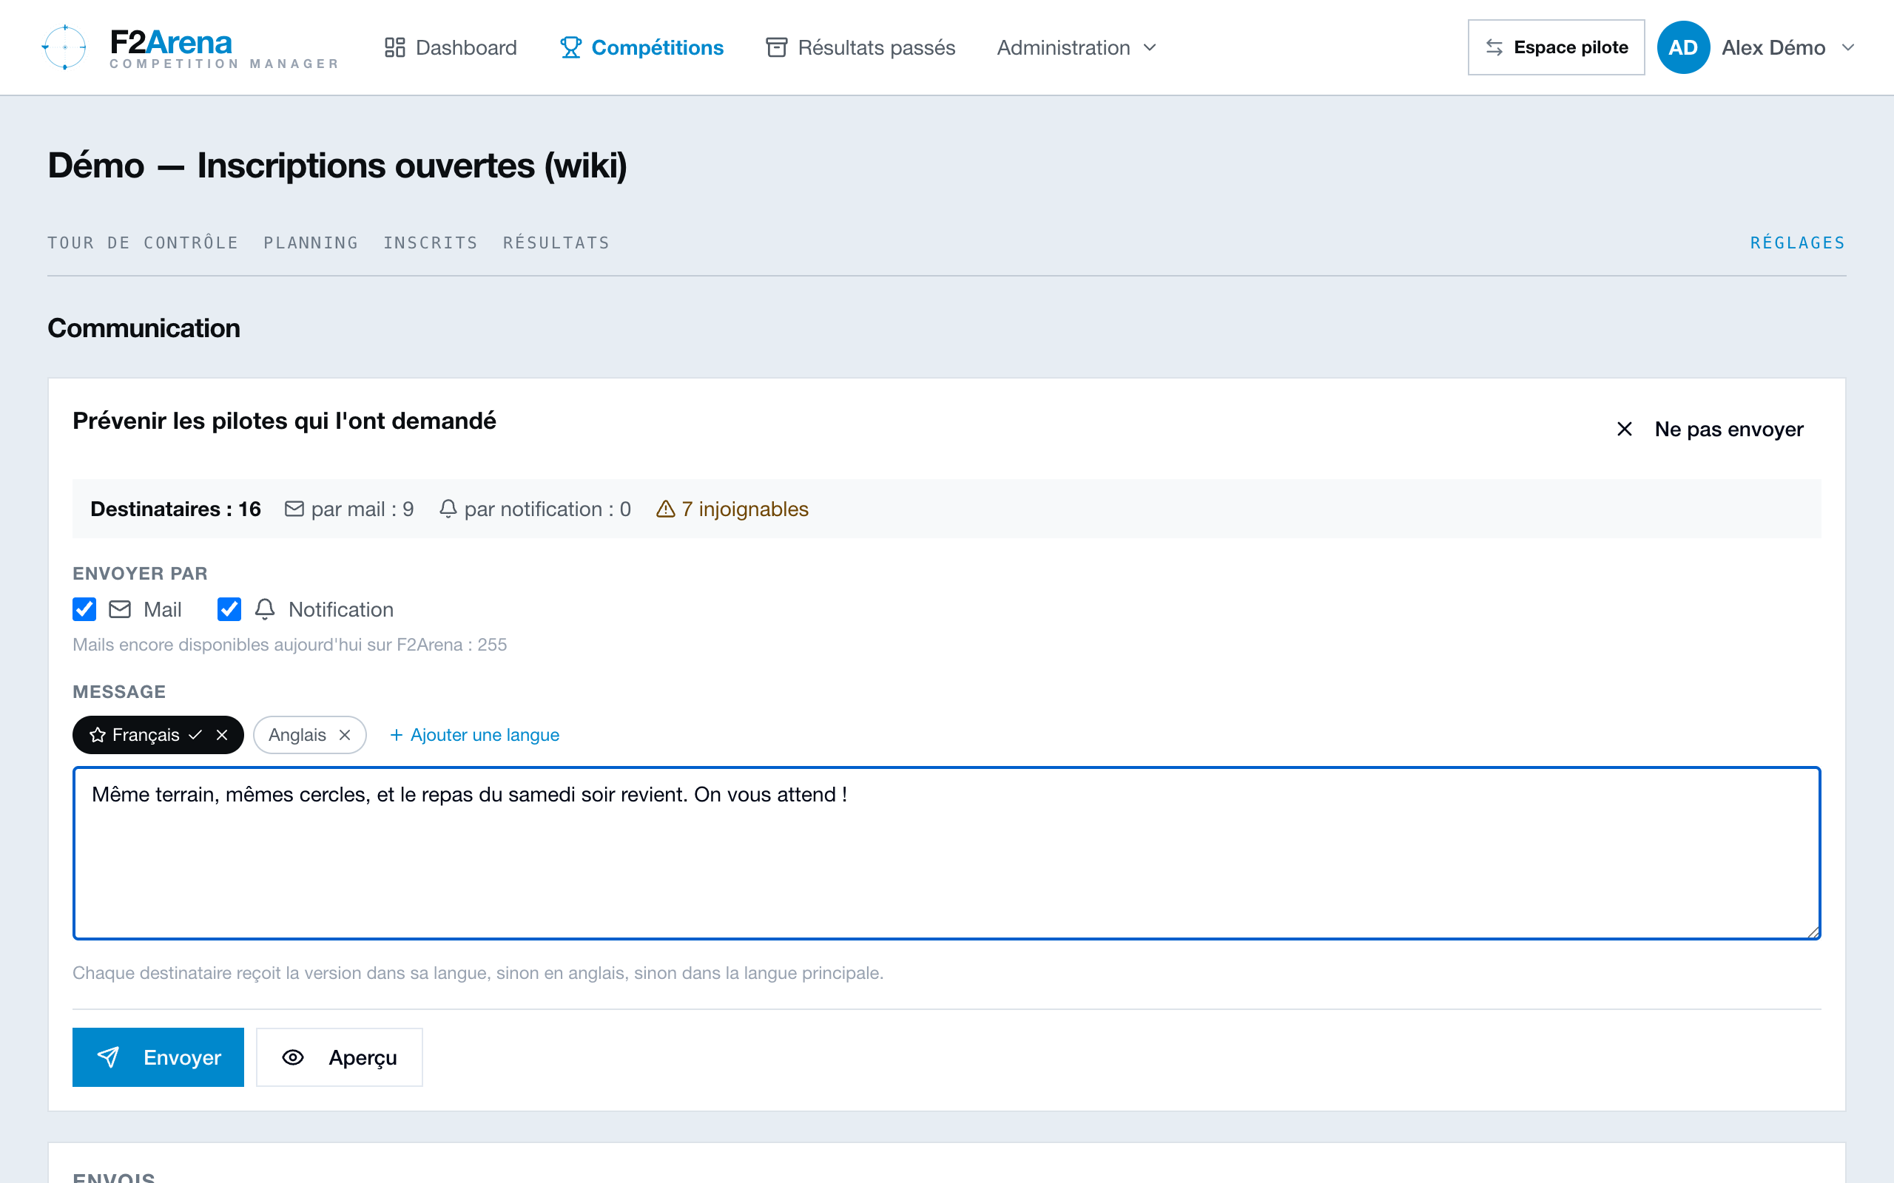Switch to the Réglages tab

[1798, 243]
